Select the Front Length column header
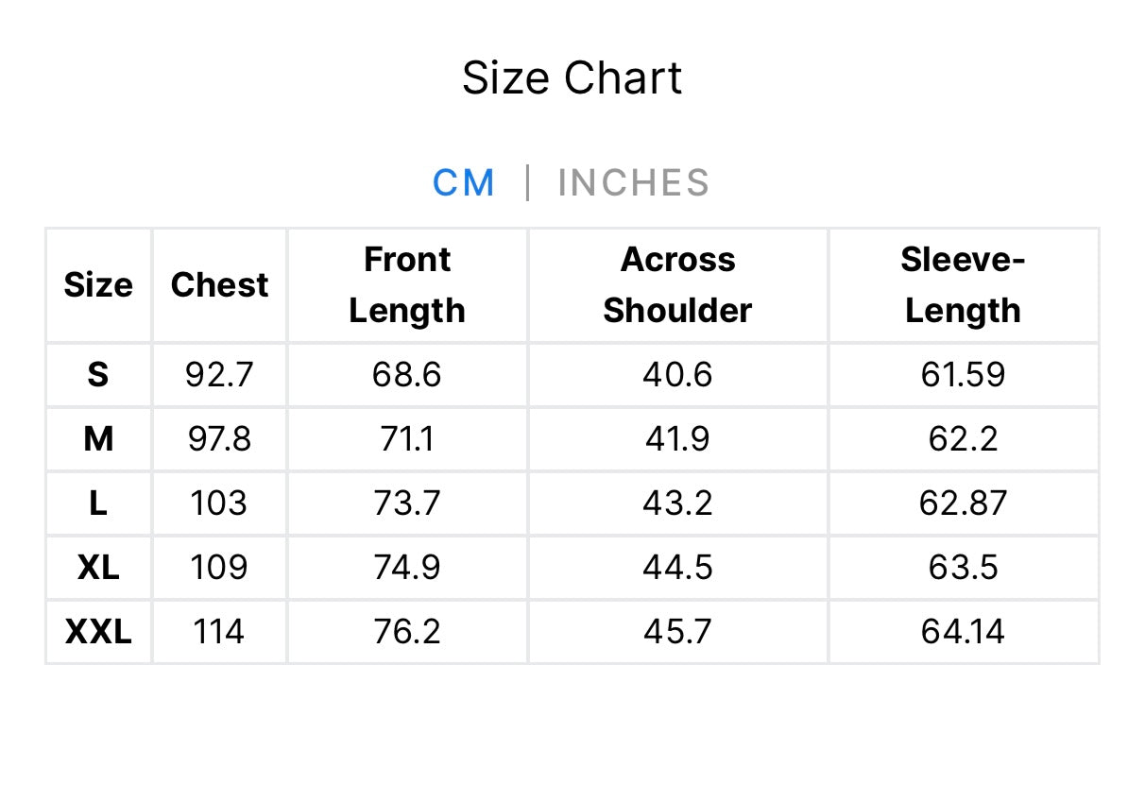 pos(407,284)
